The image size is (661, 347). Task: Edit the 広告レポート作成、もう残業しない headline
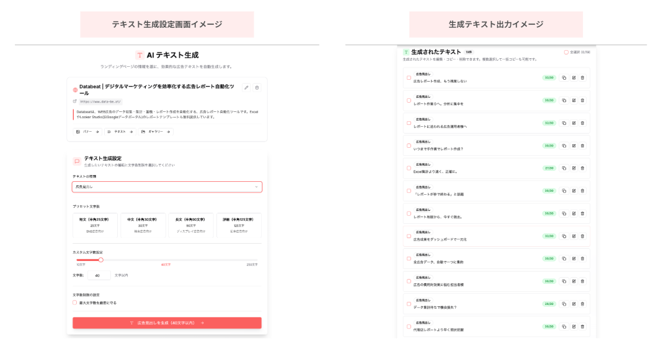(574, 78)
